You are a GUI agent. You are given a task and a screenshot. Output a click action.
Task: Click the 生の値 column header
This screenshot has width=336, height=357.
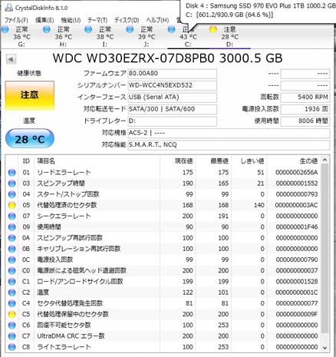coord(308,161)
